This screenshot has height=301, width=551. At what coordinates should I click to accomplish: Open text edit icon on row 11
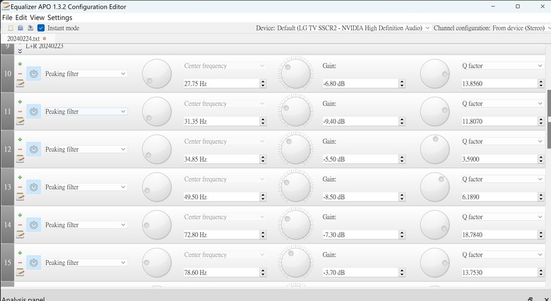20,121
